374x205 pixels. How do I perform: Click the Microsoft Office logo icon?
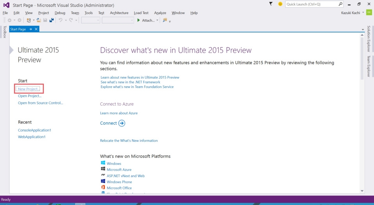(x=103, y=187)
